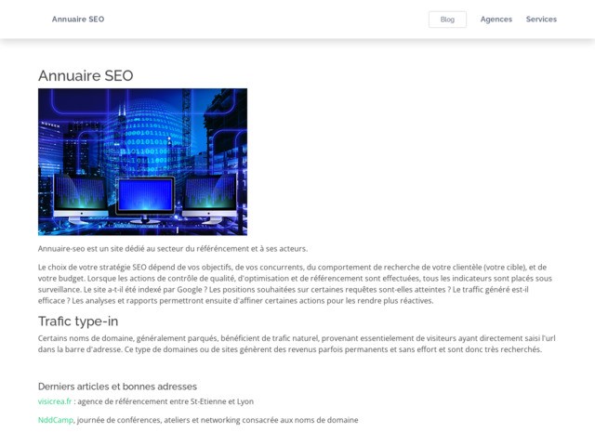Image resolution: width=595 pixels, height=446 pixels.
Task: Click the sentence starting Annuaire-seo est un site
Action: (172, 248)
